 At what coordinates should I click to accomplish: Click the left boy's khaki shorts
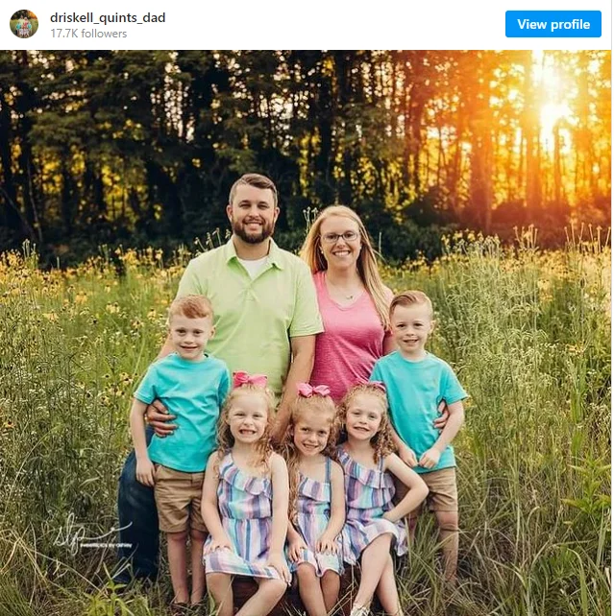(179, 499)
